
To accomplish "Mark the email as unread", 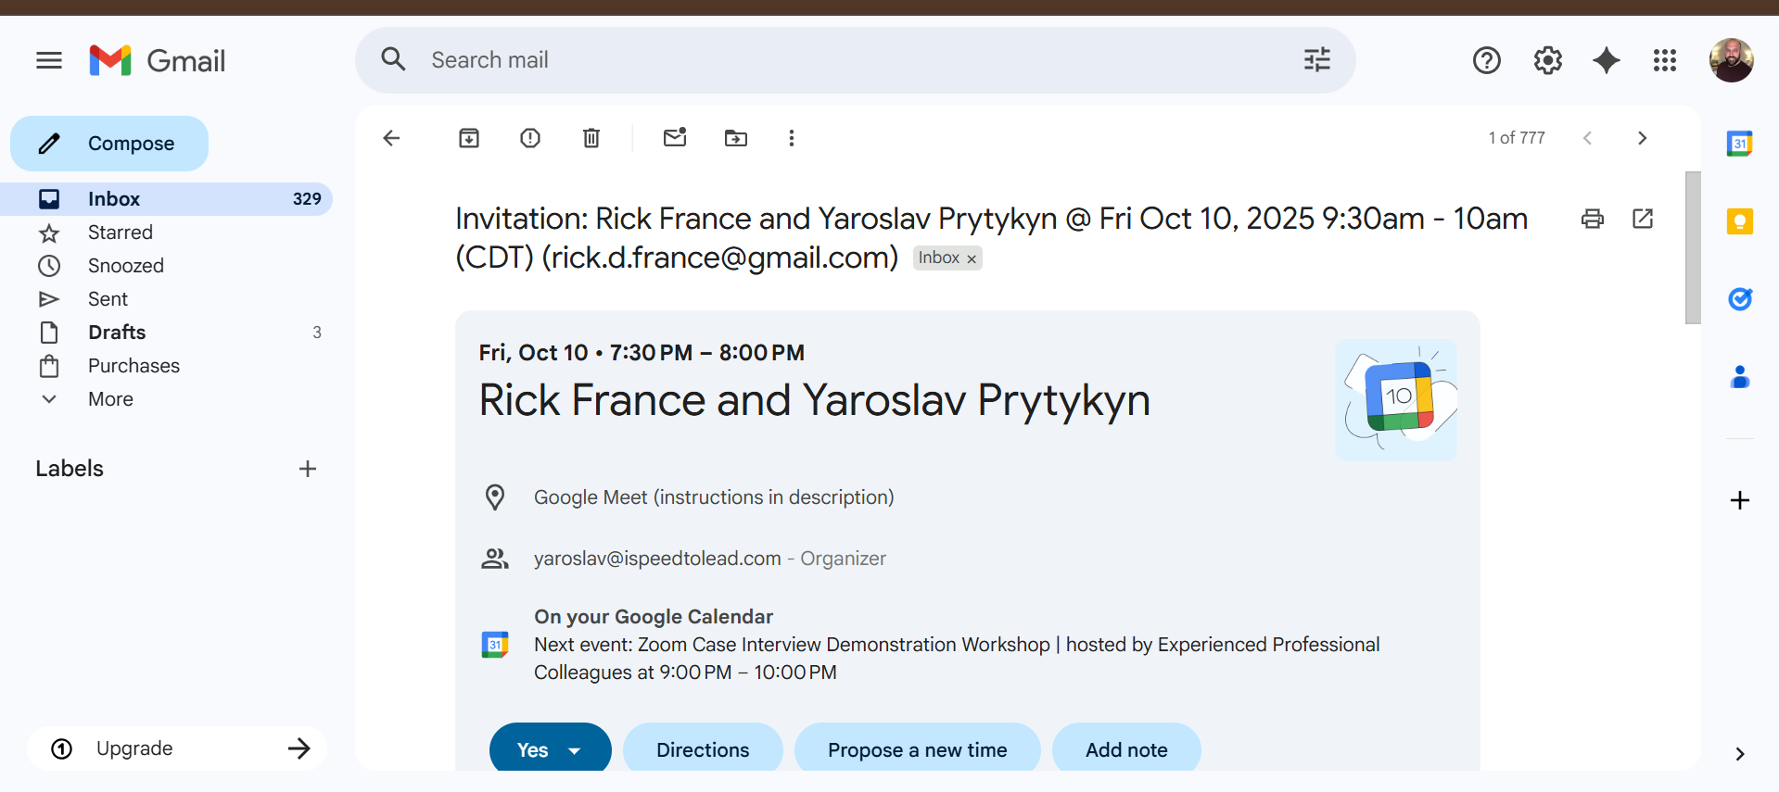I will point(675,138).
